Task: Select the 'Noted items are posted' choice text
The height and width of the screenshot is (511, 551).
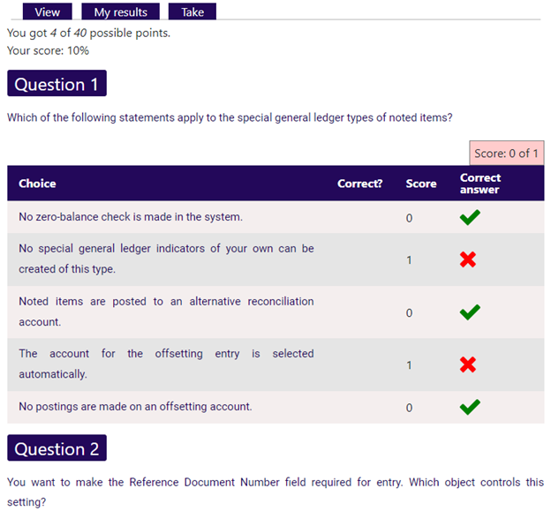Action: click(x=166, y=312)
